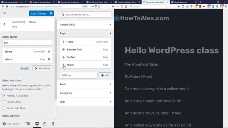This screenshot has height=128, width=228.
Task: Switch to the WordPress Editor tab
Action: tap(127, 2)
